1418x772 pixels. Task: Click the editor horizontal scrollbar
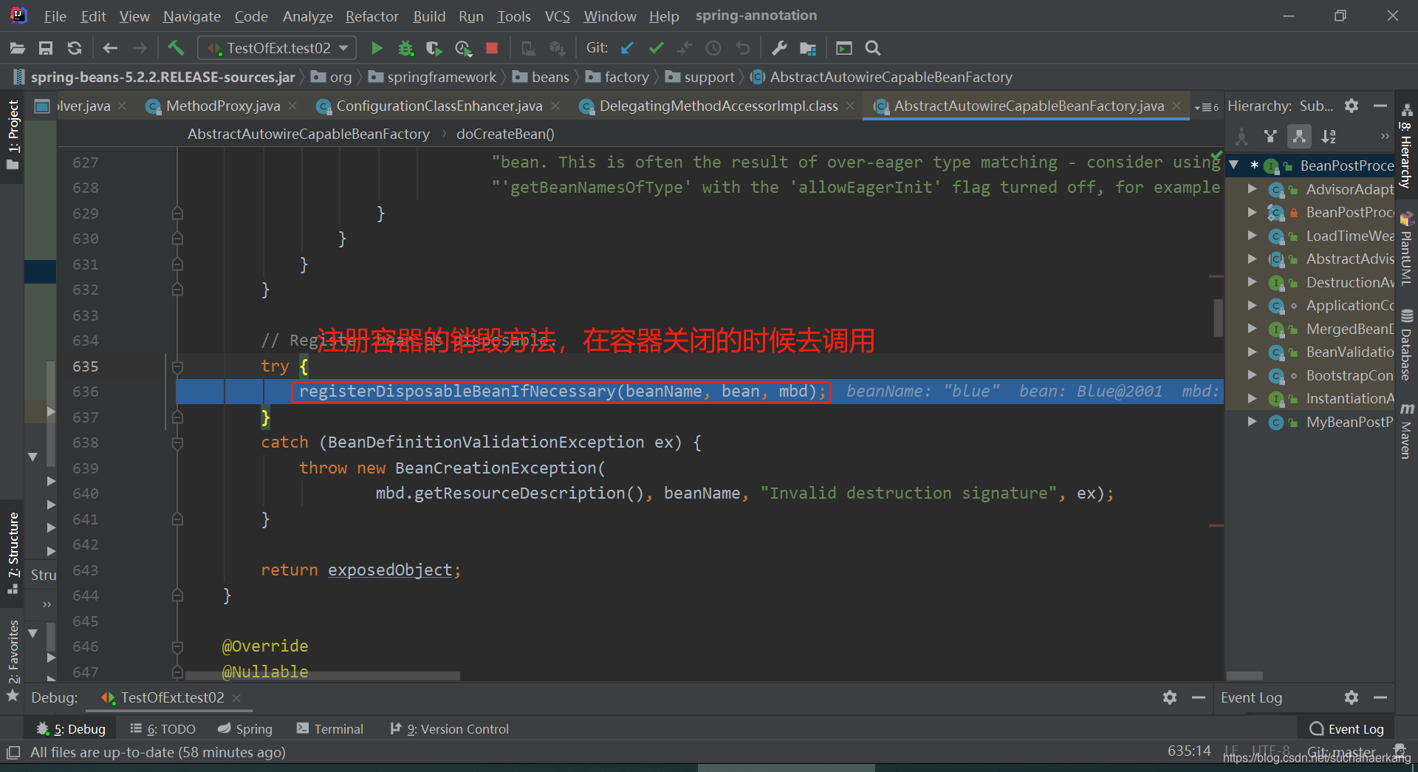point(323,676)
